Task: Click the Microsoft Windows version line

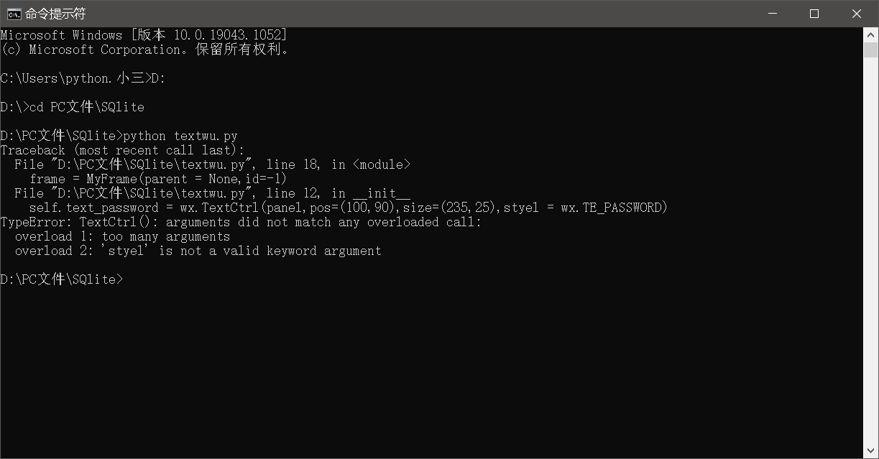Action: pos(144,35)
